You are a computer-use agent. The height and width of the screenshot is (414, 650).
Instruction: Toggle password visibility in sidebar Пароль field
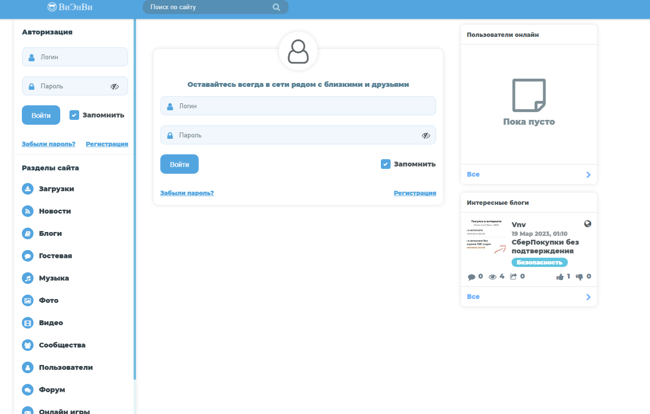click(x=115, y=86)
